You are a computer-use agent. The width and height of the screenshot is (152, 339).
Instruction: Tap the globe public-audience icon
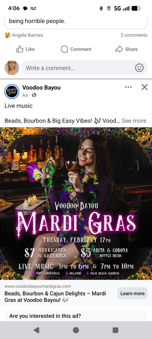pyautogui.click(x=34, y=95)
